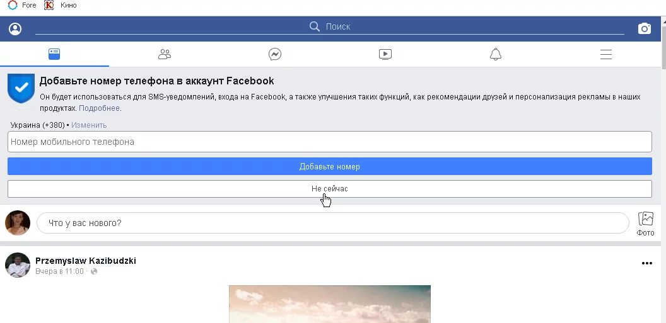
Task: Open the Watch video tab
Action: click(385, 54)
